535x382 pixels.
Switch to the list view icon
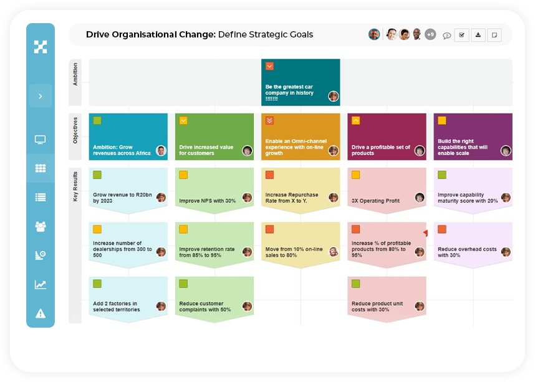click(41, 197)
